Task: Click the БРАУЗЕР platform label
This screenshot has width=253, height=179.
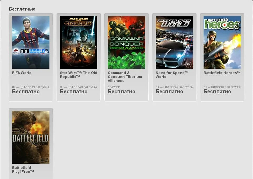Action: point(114,87)
